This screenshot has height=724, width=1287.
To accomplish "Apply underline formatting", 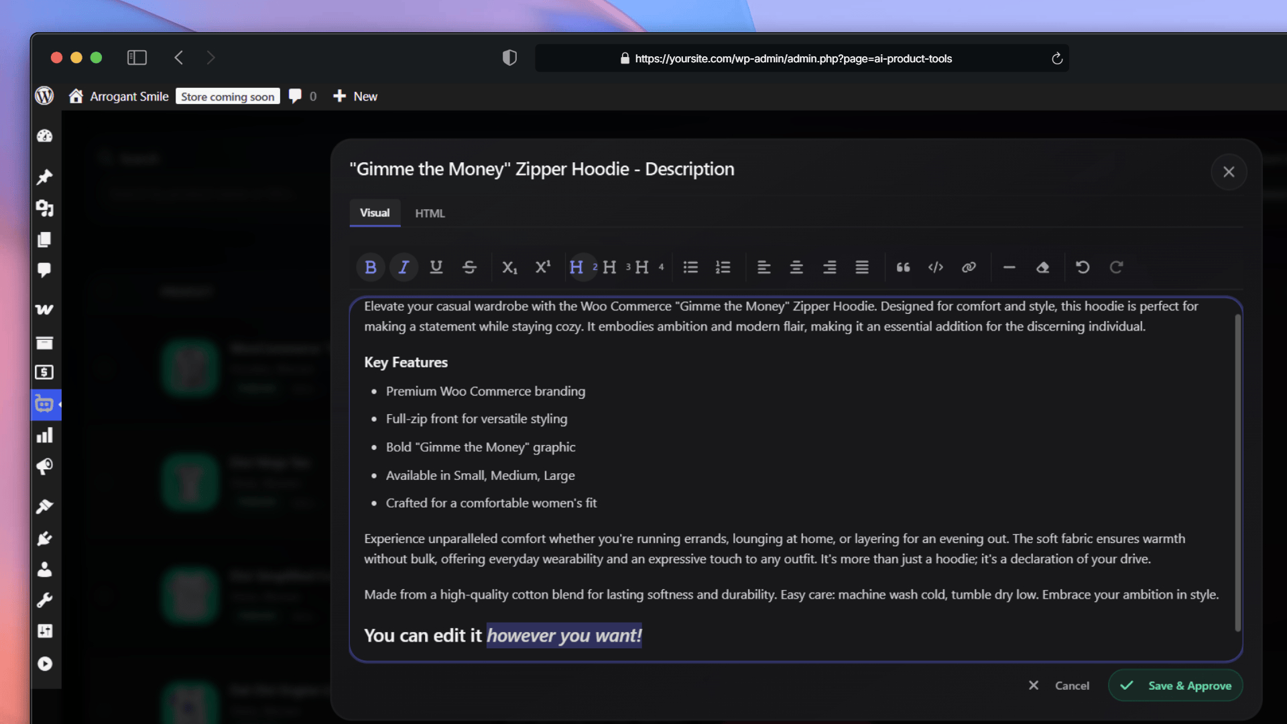I will [436, 267].
